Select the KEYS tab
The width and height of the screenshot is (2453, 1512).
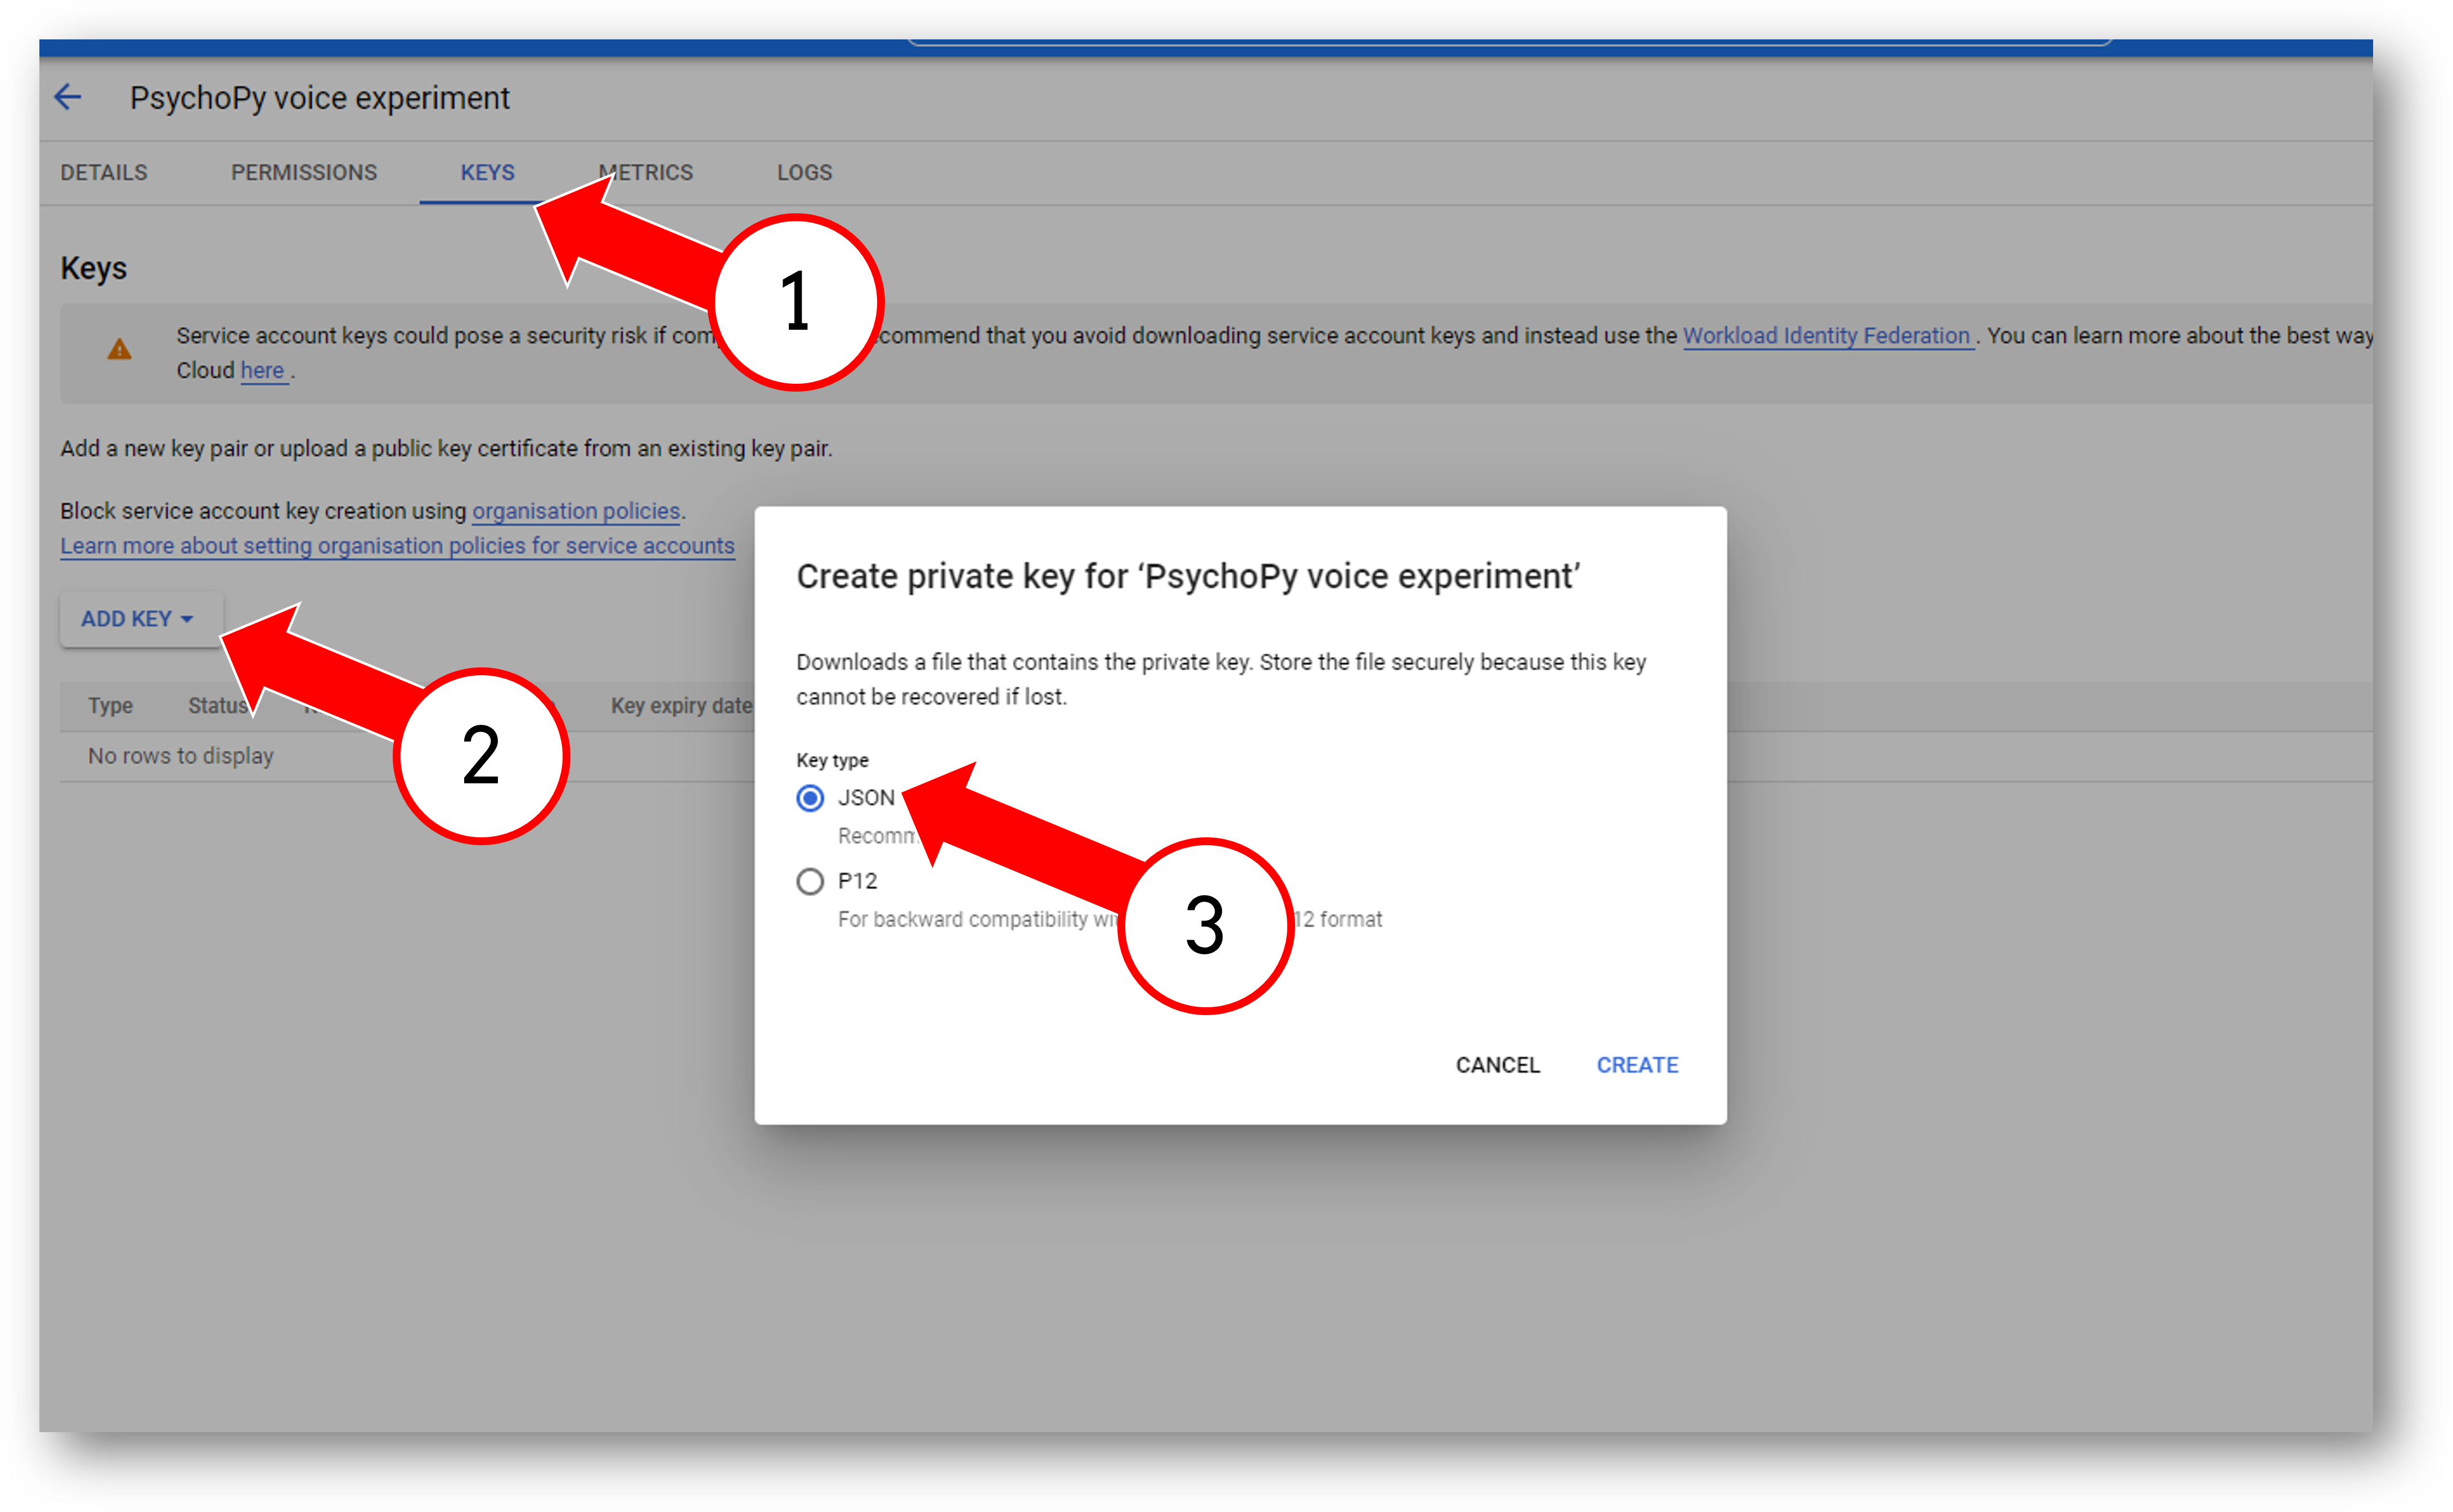(x=488, y=172)
